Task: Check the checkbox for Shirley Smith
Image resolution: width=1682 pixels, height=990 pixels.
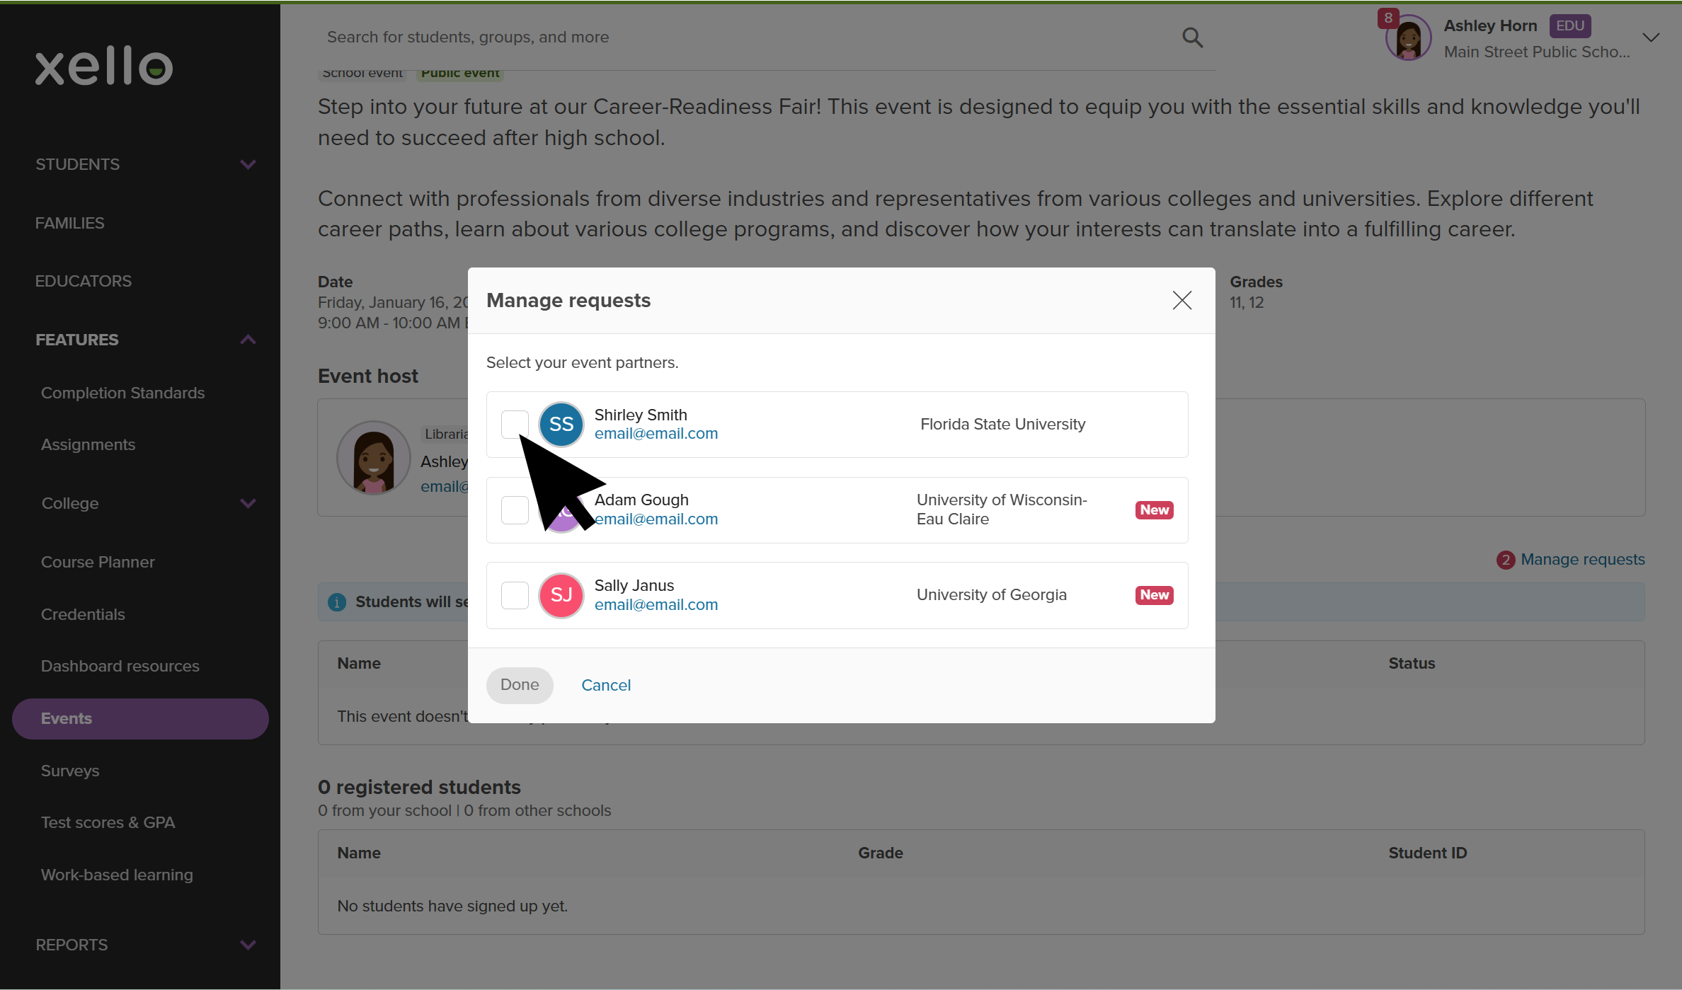Action: tap(515, 424)
